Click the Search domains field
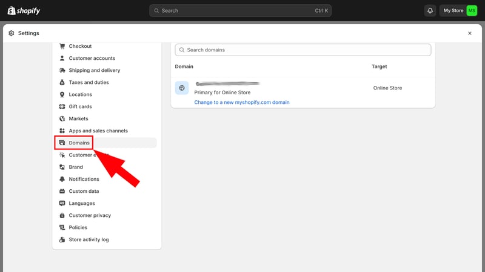485x272 pixels. [x=303, y=50]
